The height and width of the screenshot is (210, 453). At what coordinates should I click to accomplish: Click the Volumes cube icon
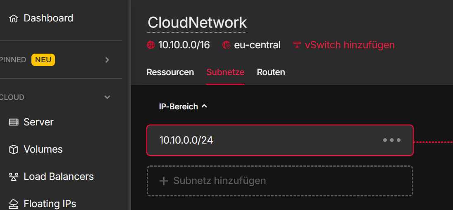tap(14, 149)
